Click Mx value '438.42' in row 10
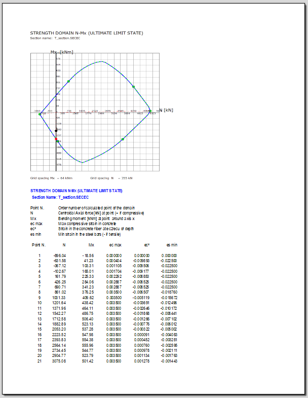 [x=88, y=303]
